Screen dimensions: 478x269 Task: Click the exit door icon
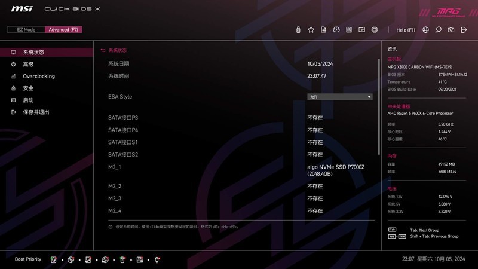tap(464, 29)
